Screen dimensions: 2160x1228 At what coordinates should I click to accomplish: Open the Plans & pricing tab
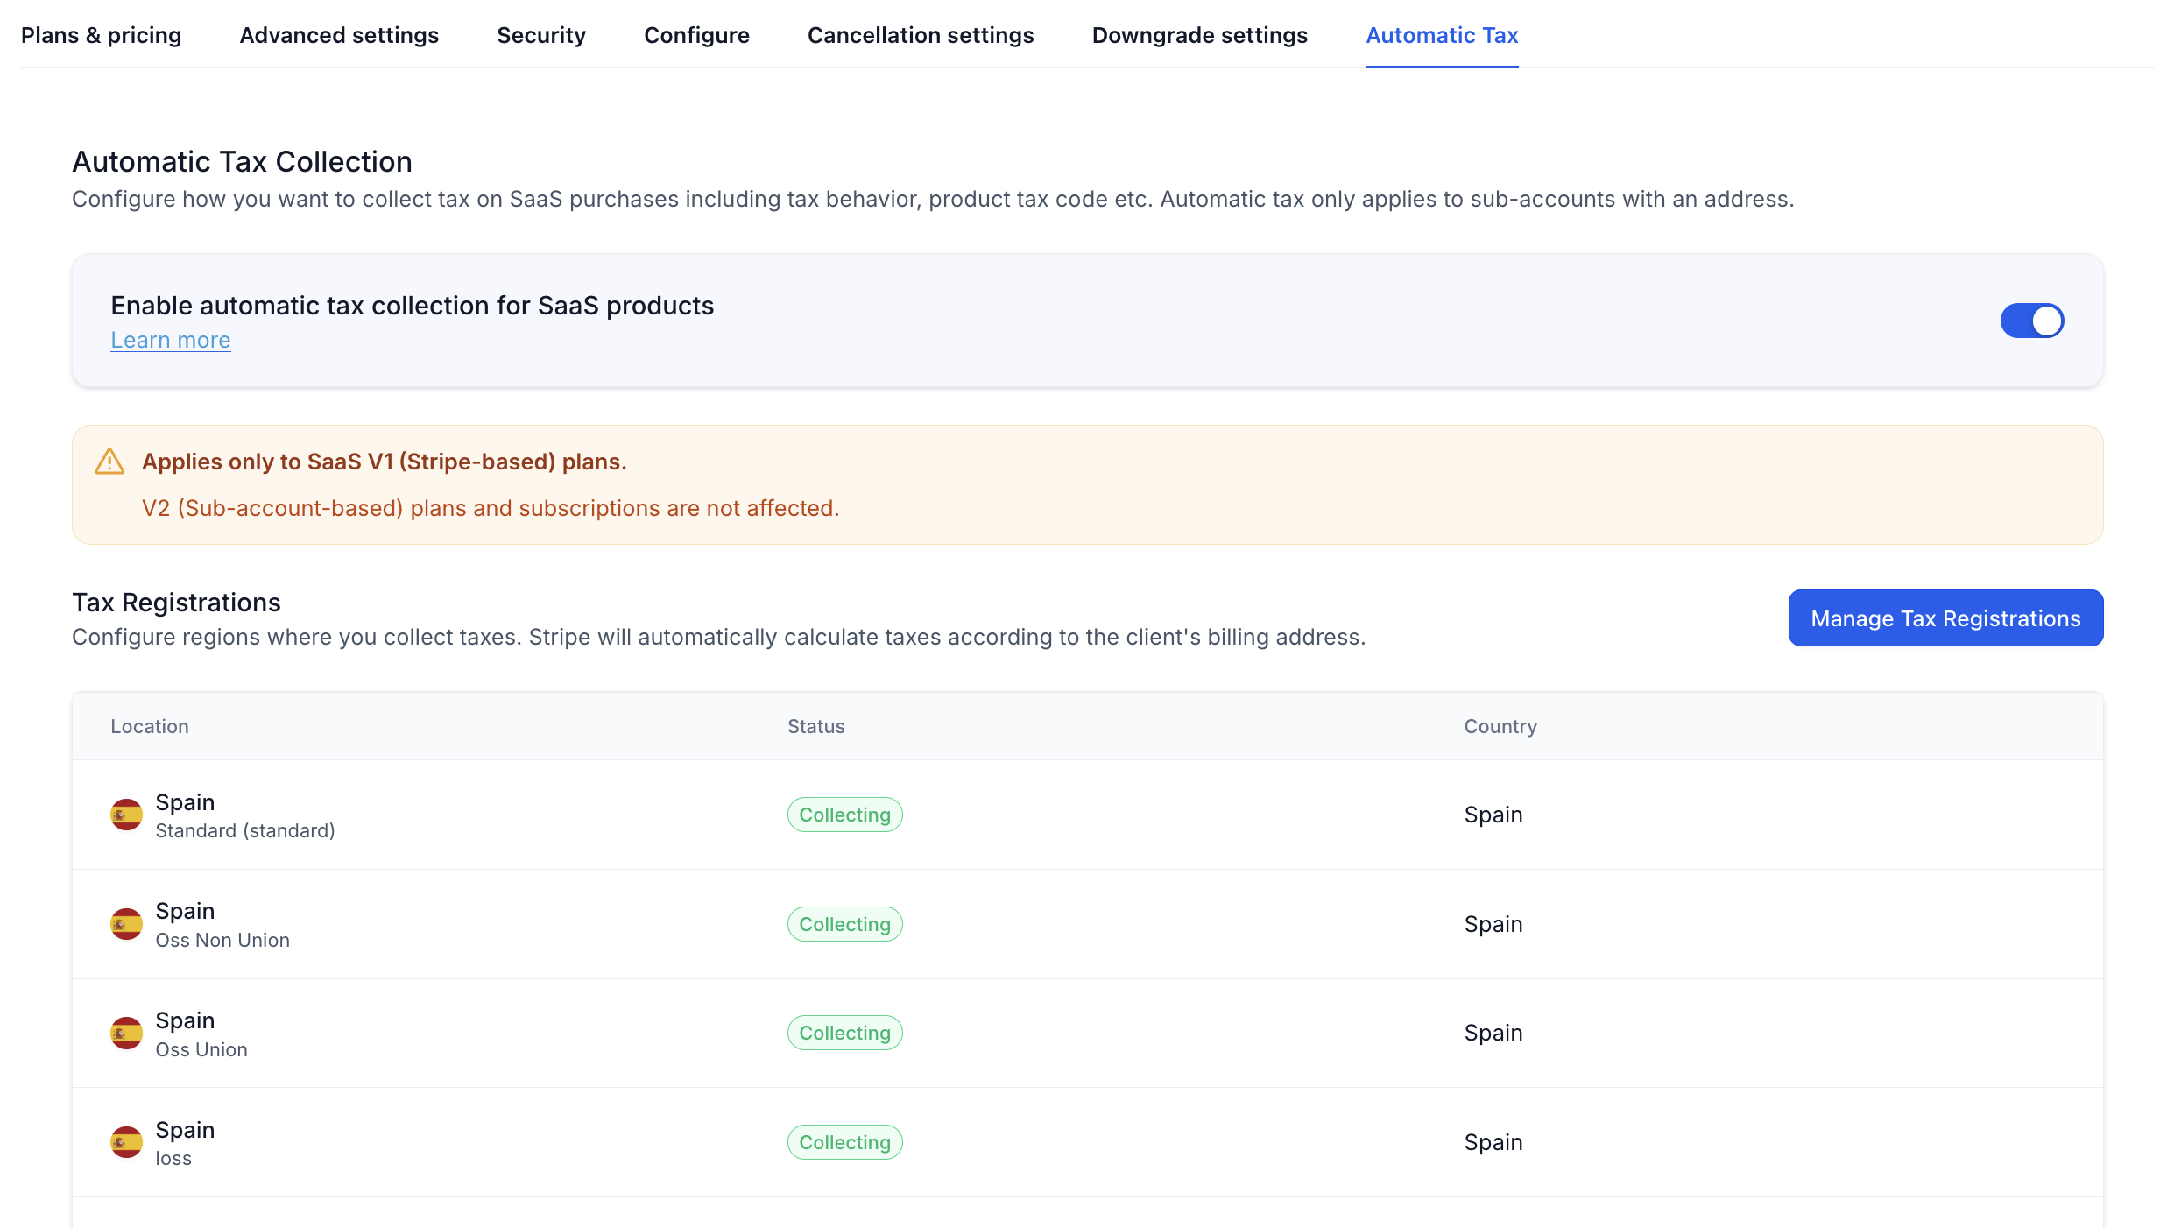click(x=102, y=35)
